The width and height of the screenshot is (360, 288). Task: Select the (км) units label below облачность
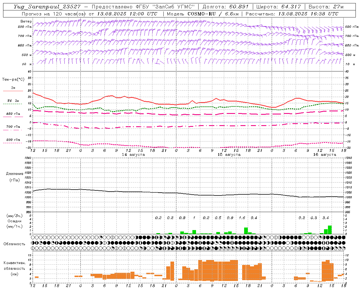click(x=14, y=274)
